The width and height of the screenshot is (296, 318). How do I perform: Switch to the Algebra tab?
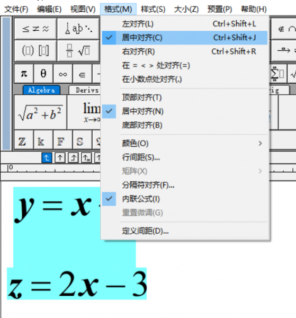pos(41,90)
